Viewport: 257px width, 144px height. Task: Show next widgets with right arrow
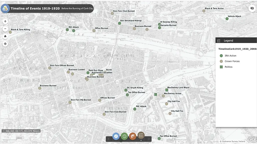(x=149, y=139)
